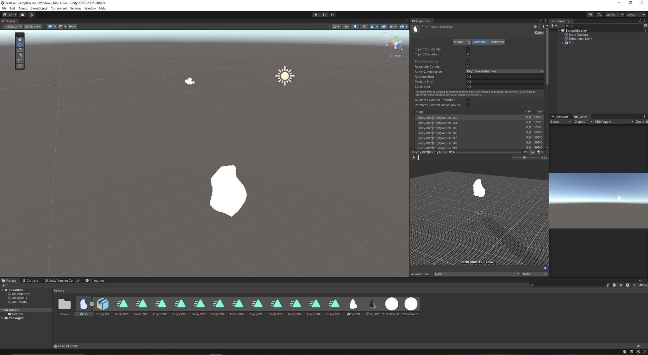The width and height of the screenshot is (648, 355).
Task: Enable the Resample Curves checkbox
Action: 467,66
